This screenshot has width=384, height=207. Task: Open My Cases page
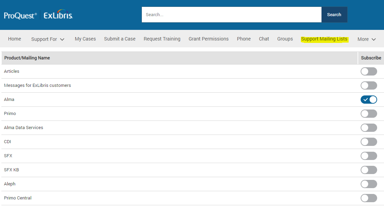tap(85, 39)
